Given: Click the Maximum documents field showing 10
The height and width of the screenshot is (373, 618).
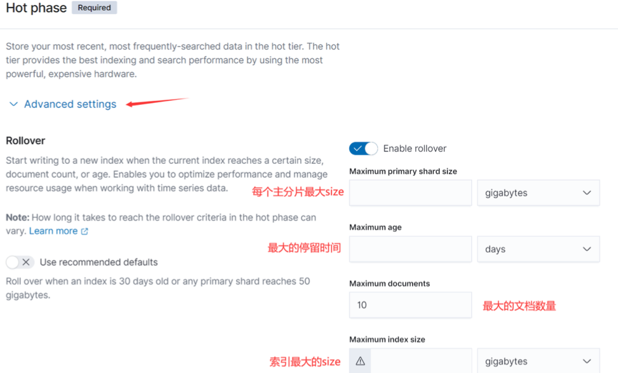Looking at the screenshot, I should coord(410,305).
